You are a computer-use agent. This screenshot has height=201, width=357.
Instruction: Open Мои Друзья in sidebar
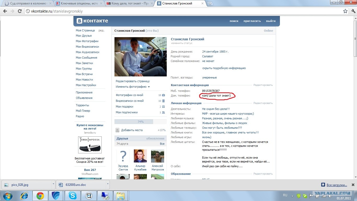tap(84, 36)
